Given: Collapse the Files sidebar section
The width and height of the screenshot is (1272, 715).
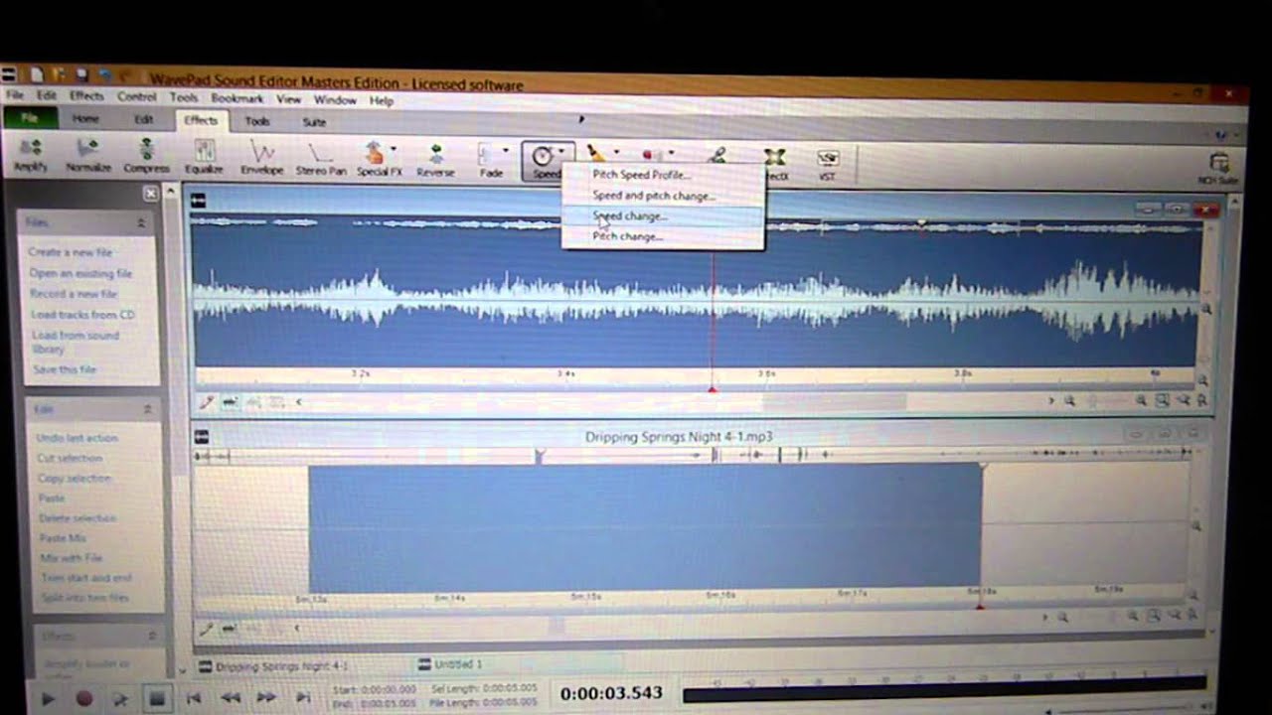Looking at the screenshot, I should point(141,223).
